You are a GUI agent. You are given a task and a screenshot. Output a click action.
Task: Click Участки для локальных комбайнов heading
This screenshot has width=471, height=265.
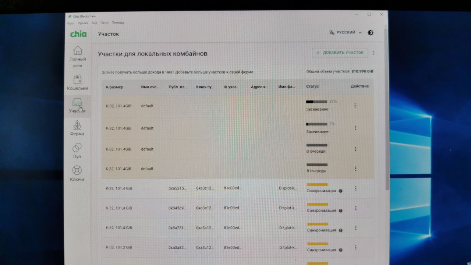(x=153, y=54)
